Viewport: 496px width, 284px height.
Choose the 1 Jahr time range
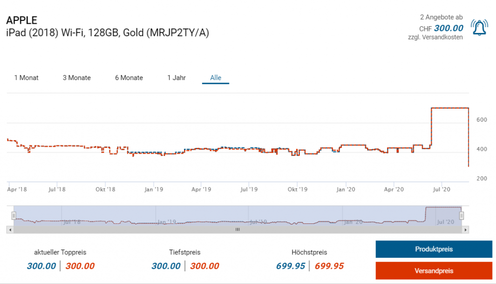pyautogui.click(x=176, y=78)
